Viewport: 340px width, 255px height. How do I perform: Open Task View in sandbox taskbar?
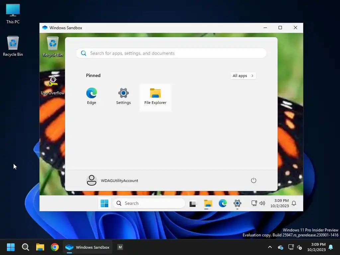coord(193,204)
